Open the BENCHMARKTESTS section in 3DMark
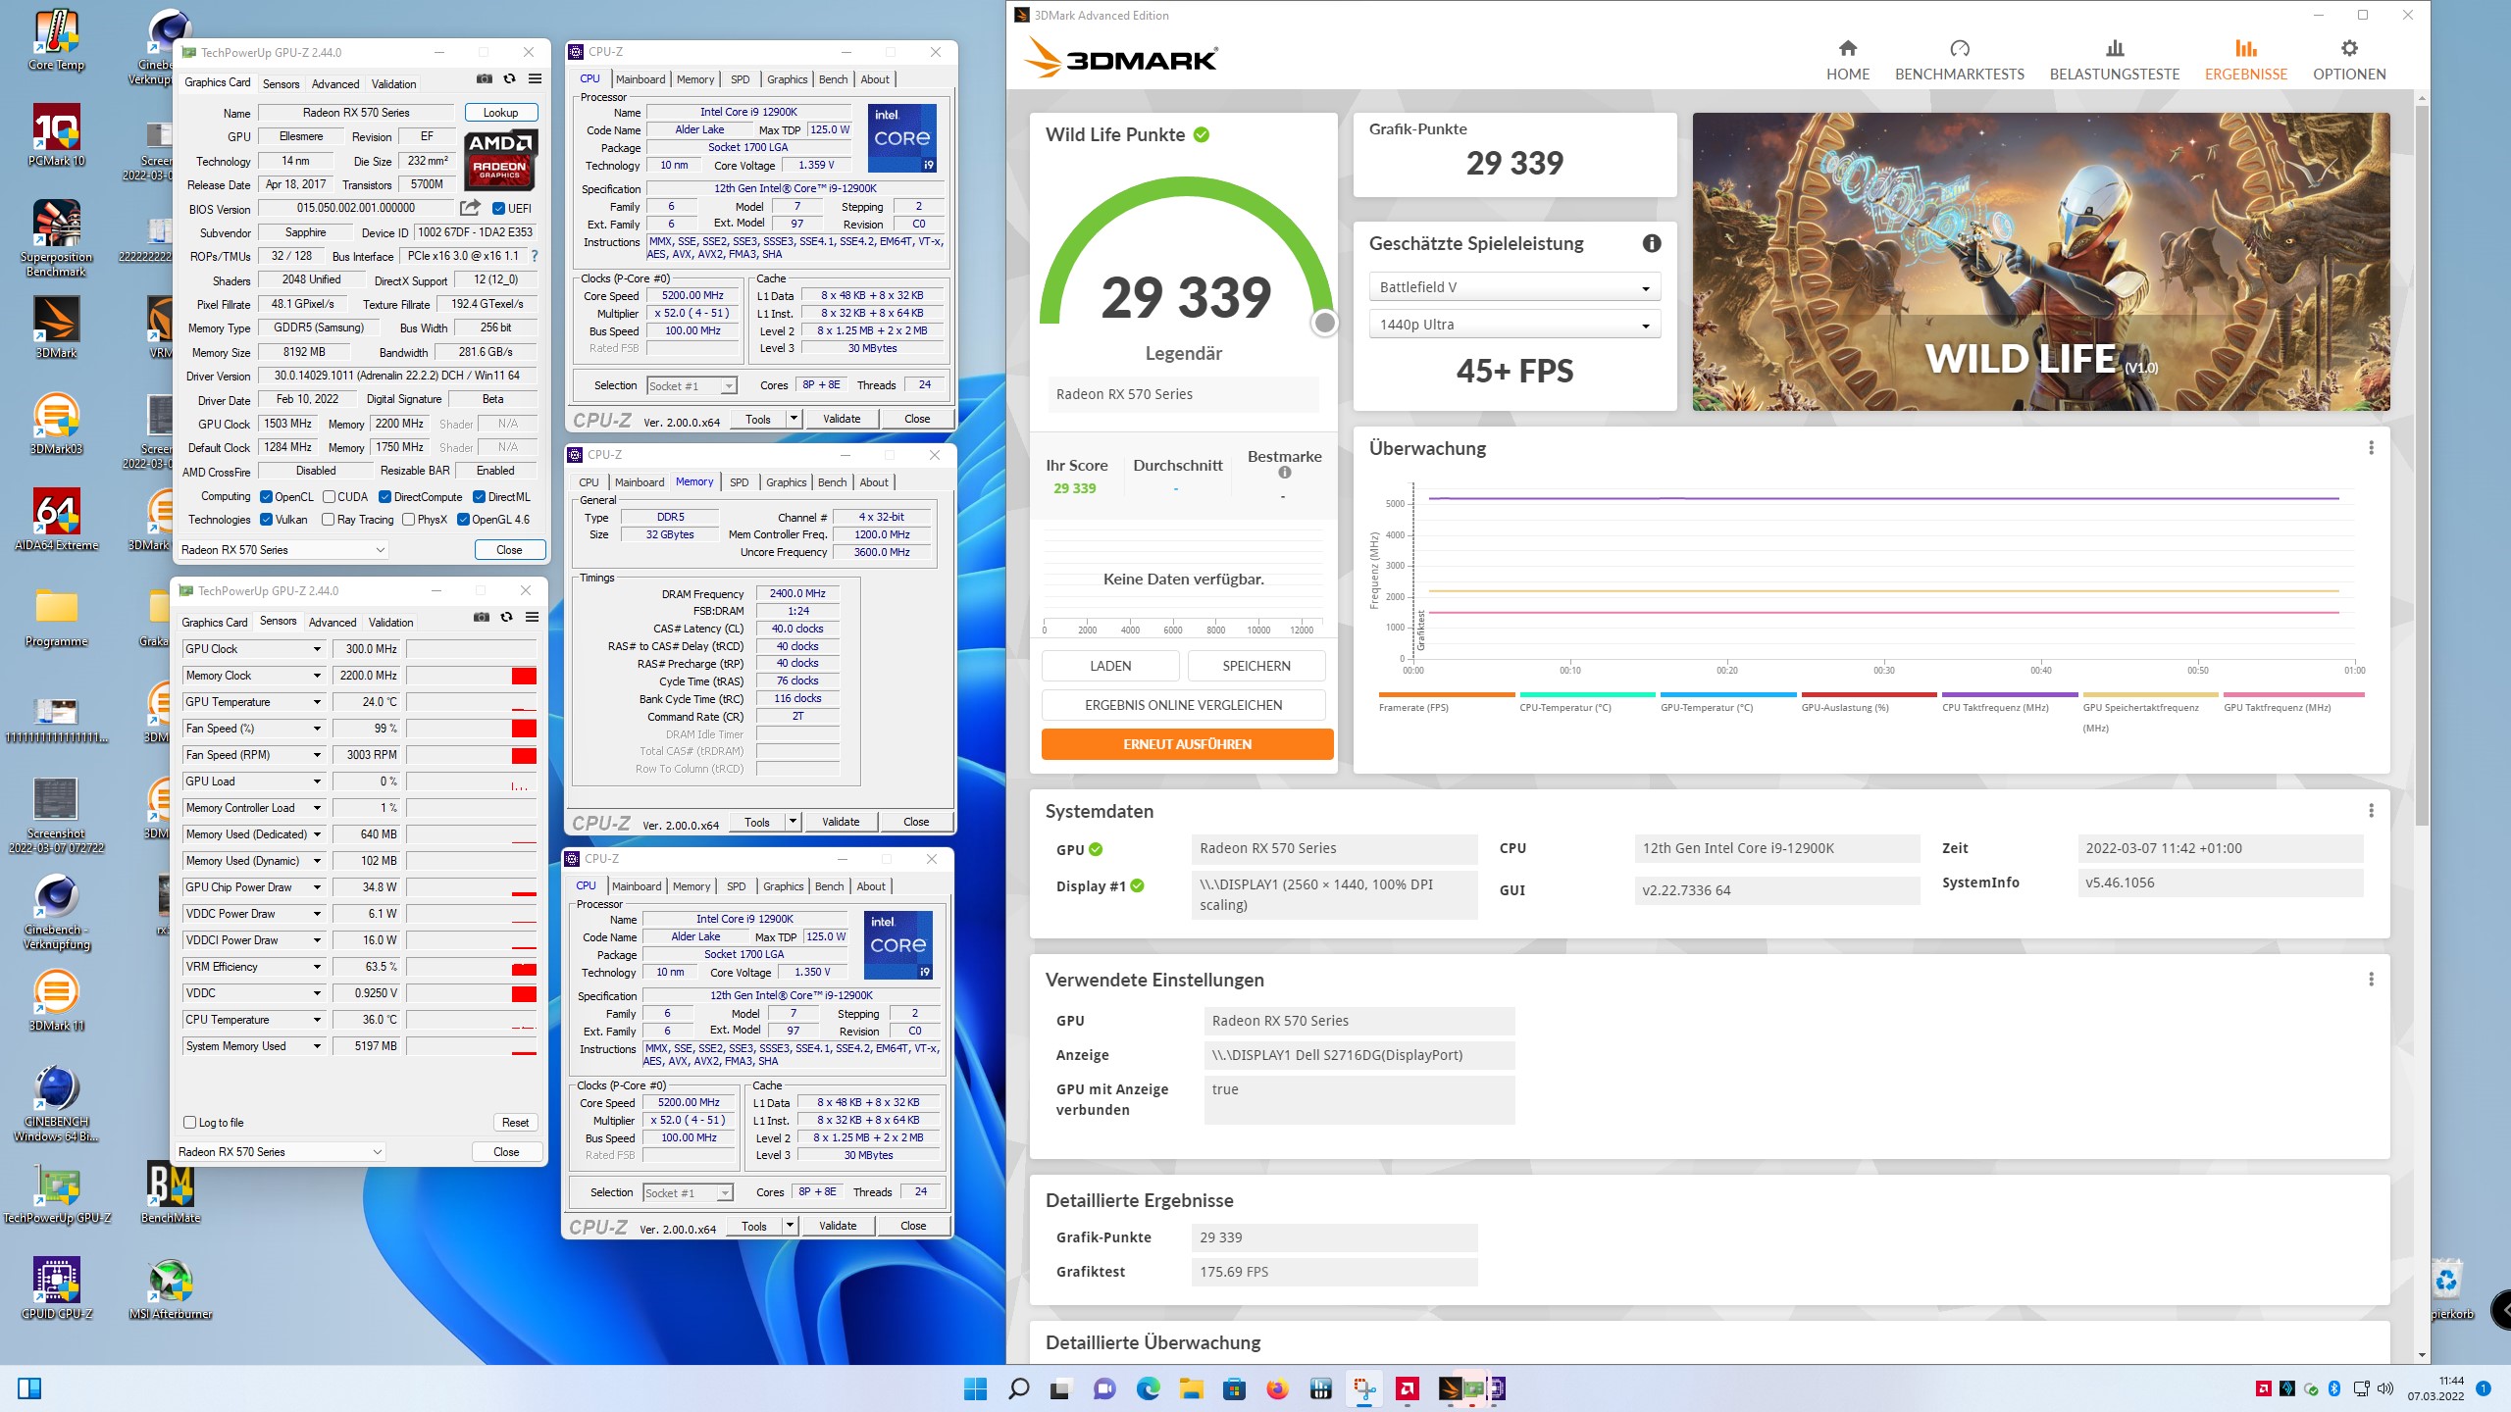2511x1412 pixels. point(1959,61)
